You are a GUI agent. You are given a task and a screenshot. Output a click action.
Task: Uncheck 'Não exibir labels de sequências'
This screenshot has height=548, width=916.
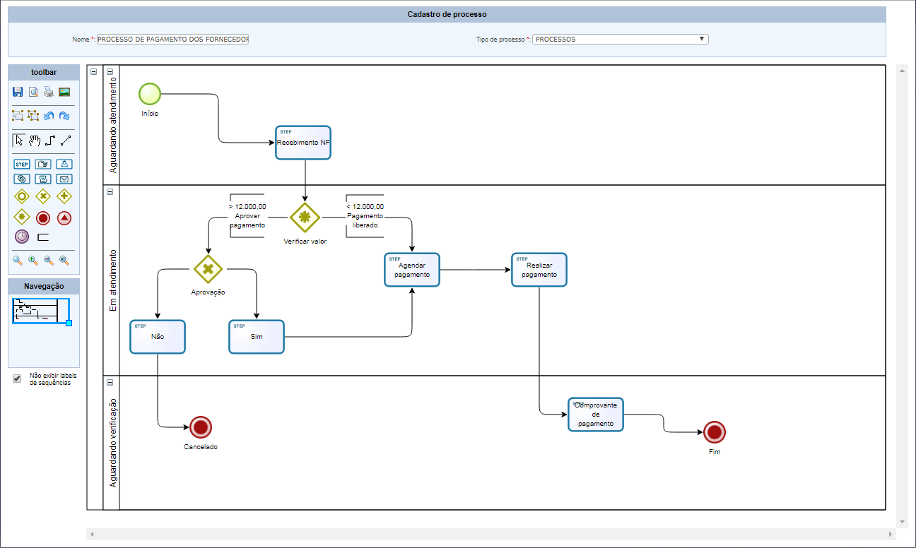point(17,379)
